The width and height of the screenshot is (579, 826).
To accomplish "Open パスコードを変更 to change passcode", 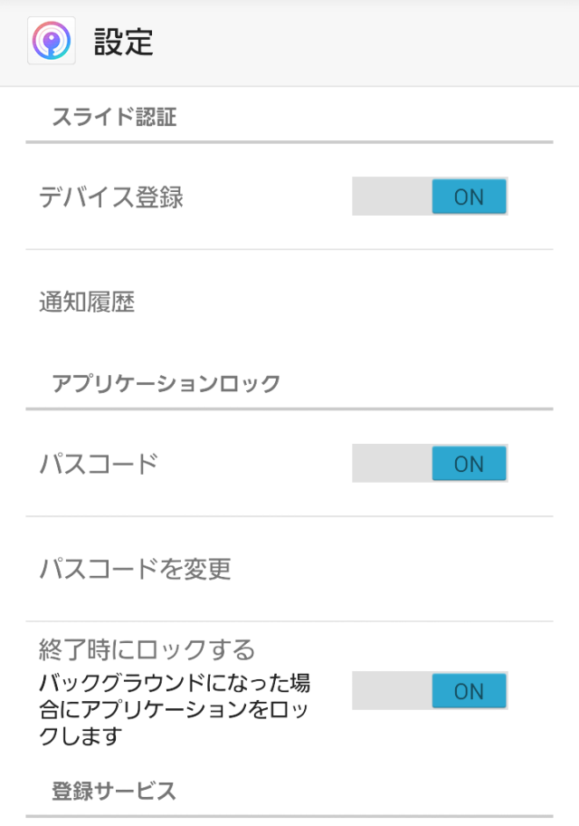I will 135,569.
